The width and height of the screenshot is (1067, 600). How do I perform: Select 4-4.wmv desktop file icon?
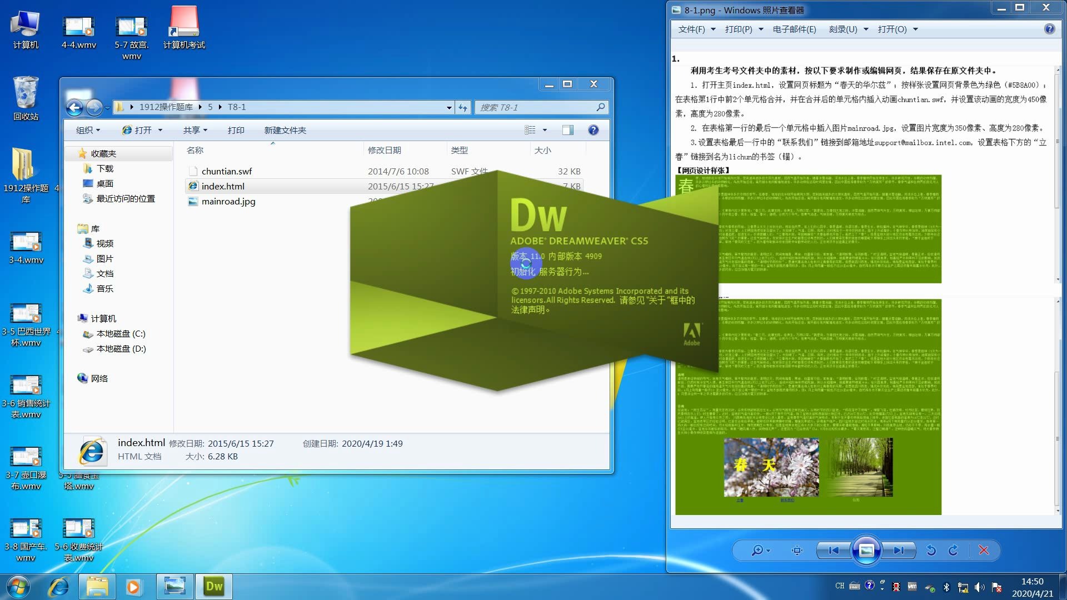click(79, 32)
